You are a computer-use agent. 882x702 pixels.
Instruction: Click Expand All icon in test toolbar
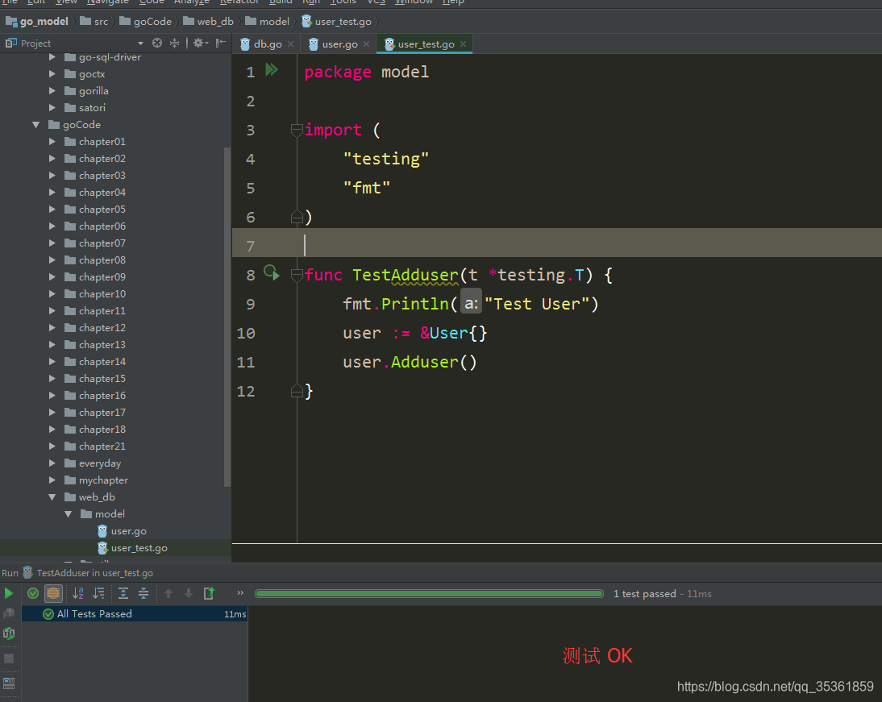click(x=123, y=593)
